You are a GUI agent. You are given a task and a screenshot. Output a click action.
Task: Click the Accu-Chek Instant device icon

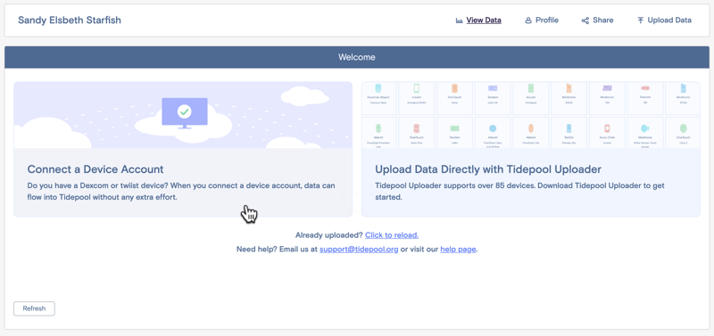tap(607, 128)
